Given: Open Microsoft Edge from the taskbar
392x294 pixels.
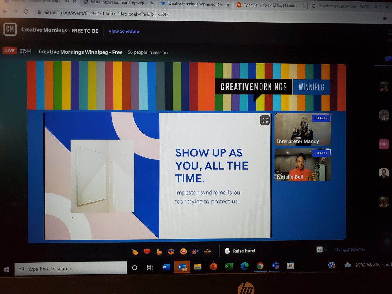Looking at the screenshot, I should pos(245,266).
